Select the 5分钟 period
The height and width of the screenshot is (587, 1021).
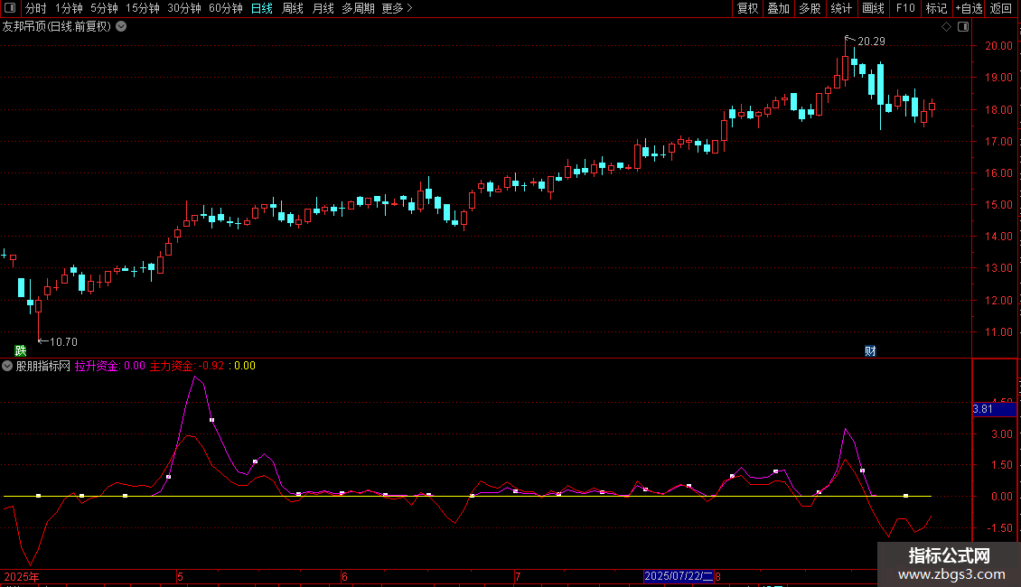pos(104,8)
